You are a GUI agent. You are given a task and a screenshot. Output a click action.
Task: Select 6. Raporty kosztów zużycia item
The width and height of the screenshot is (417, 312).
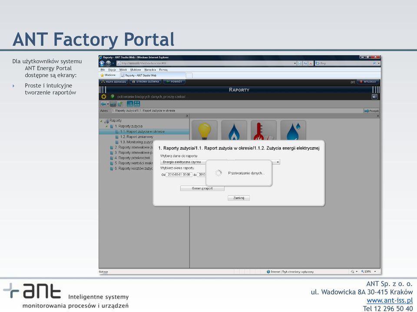134,169
